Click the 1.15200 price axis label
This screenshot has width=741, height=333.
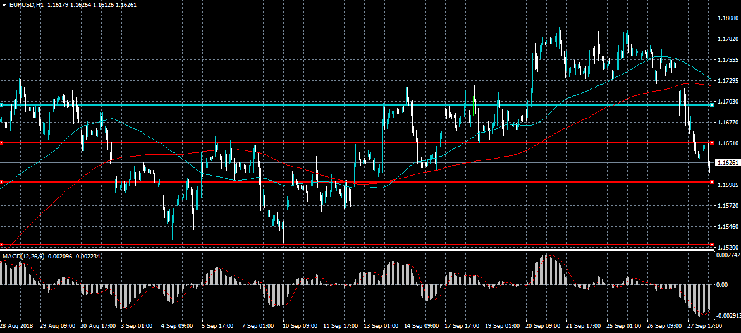(727, 247)
